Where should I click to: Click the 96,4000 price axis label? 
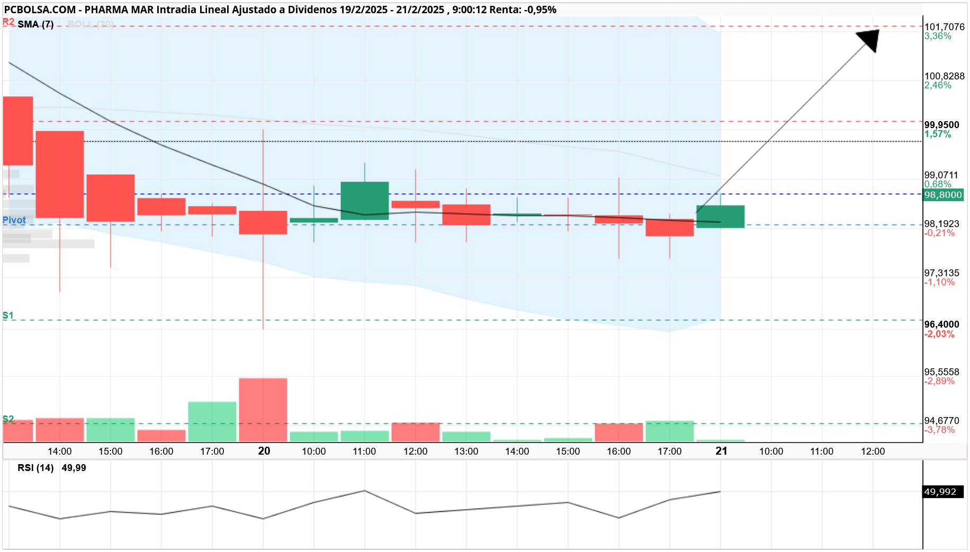pos(942,324)
